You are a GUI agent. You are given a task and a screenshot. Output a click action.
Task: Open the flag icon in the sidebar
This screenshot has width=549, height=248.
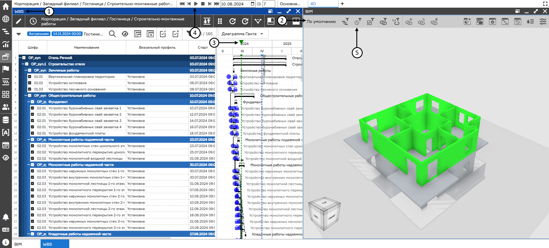(x=6, y=69)
